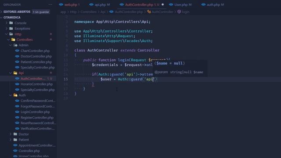Click the Api folder icon

click(x=15, y=73)
